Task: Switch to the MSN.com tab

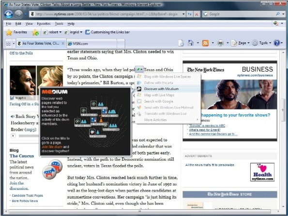Action: [92, 44]
